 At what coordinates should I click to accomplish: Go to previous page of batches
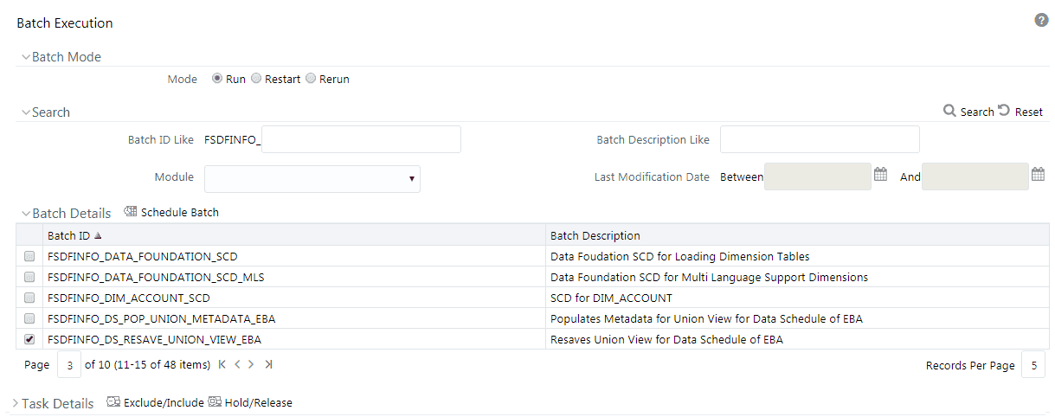[x=236, y=364]
